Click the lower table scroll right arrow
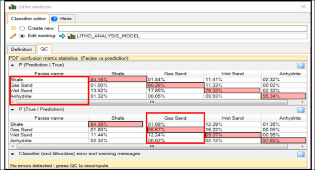The height and width of the screenshot is (170, 315). (x=302, y=147)
